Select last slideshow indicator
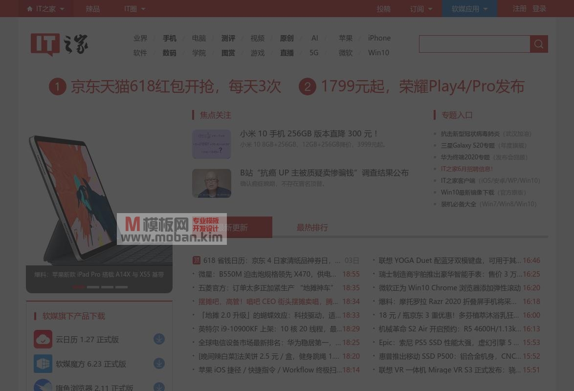Screen dimensions: 574x391 pos(122,287)
